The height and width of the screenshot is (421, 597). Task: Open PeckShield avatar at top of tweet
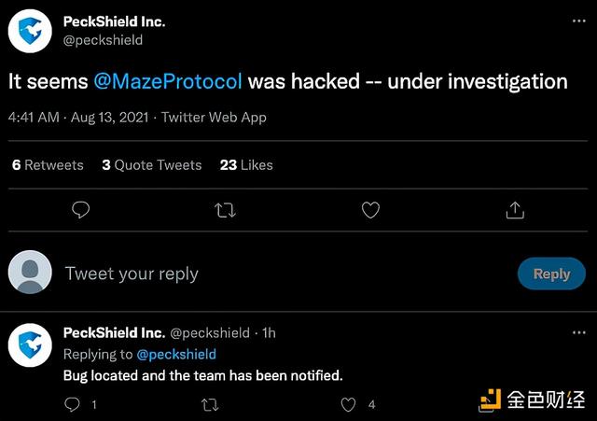30,31
